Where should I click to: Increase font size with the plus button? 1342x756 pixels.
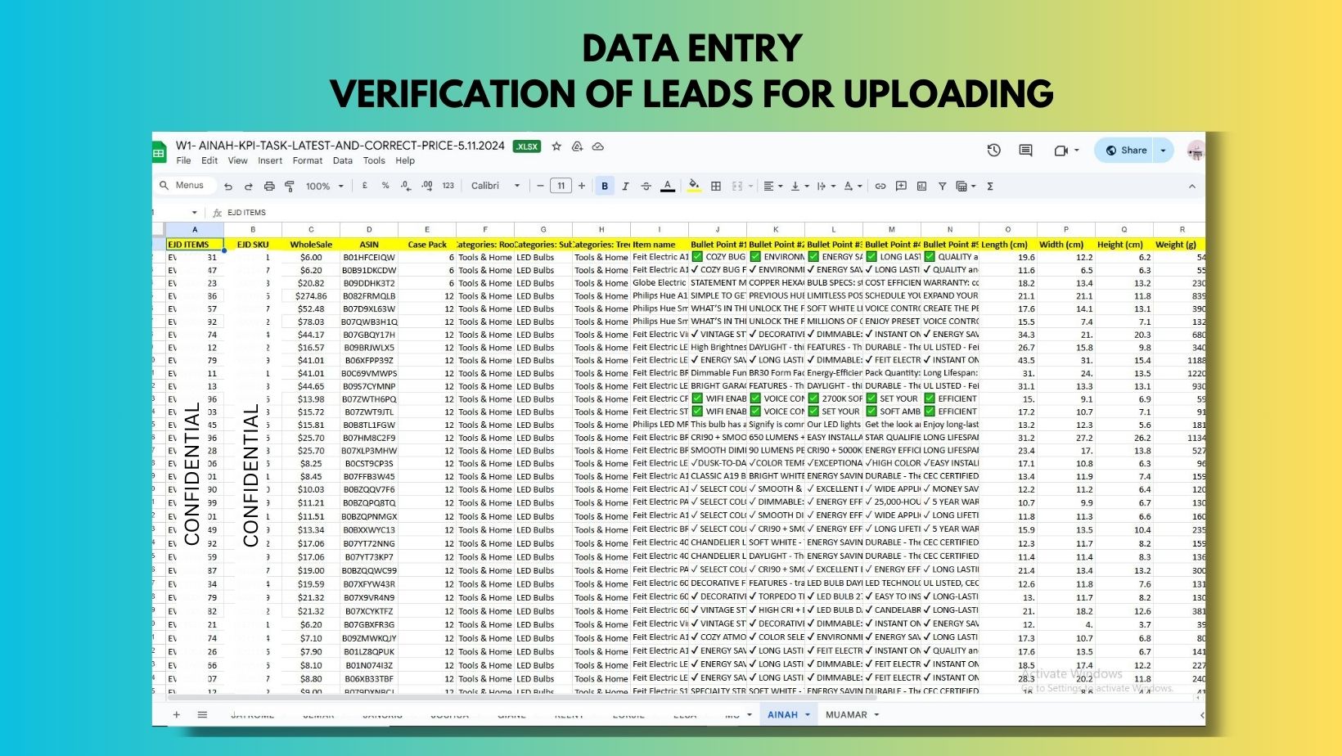coord(582,186)
